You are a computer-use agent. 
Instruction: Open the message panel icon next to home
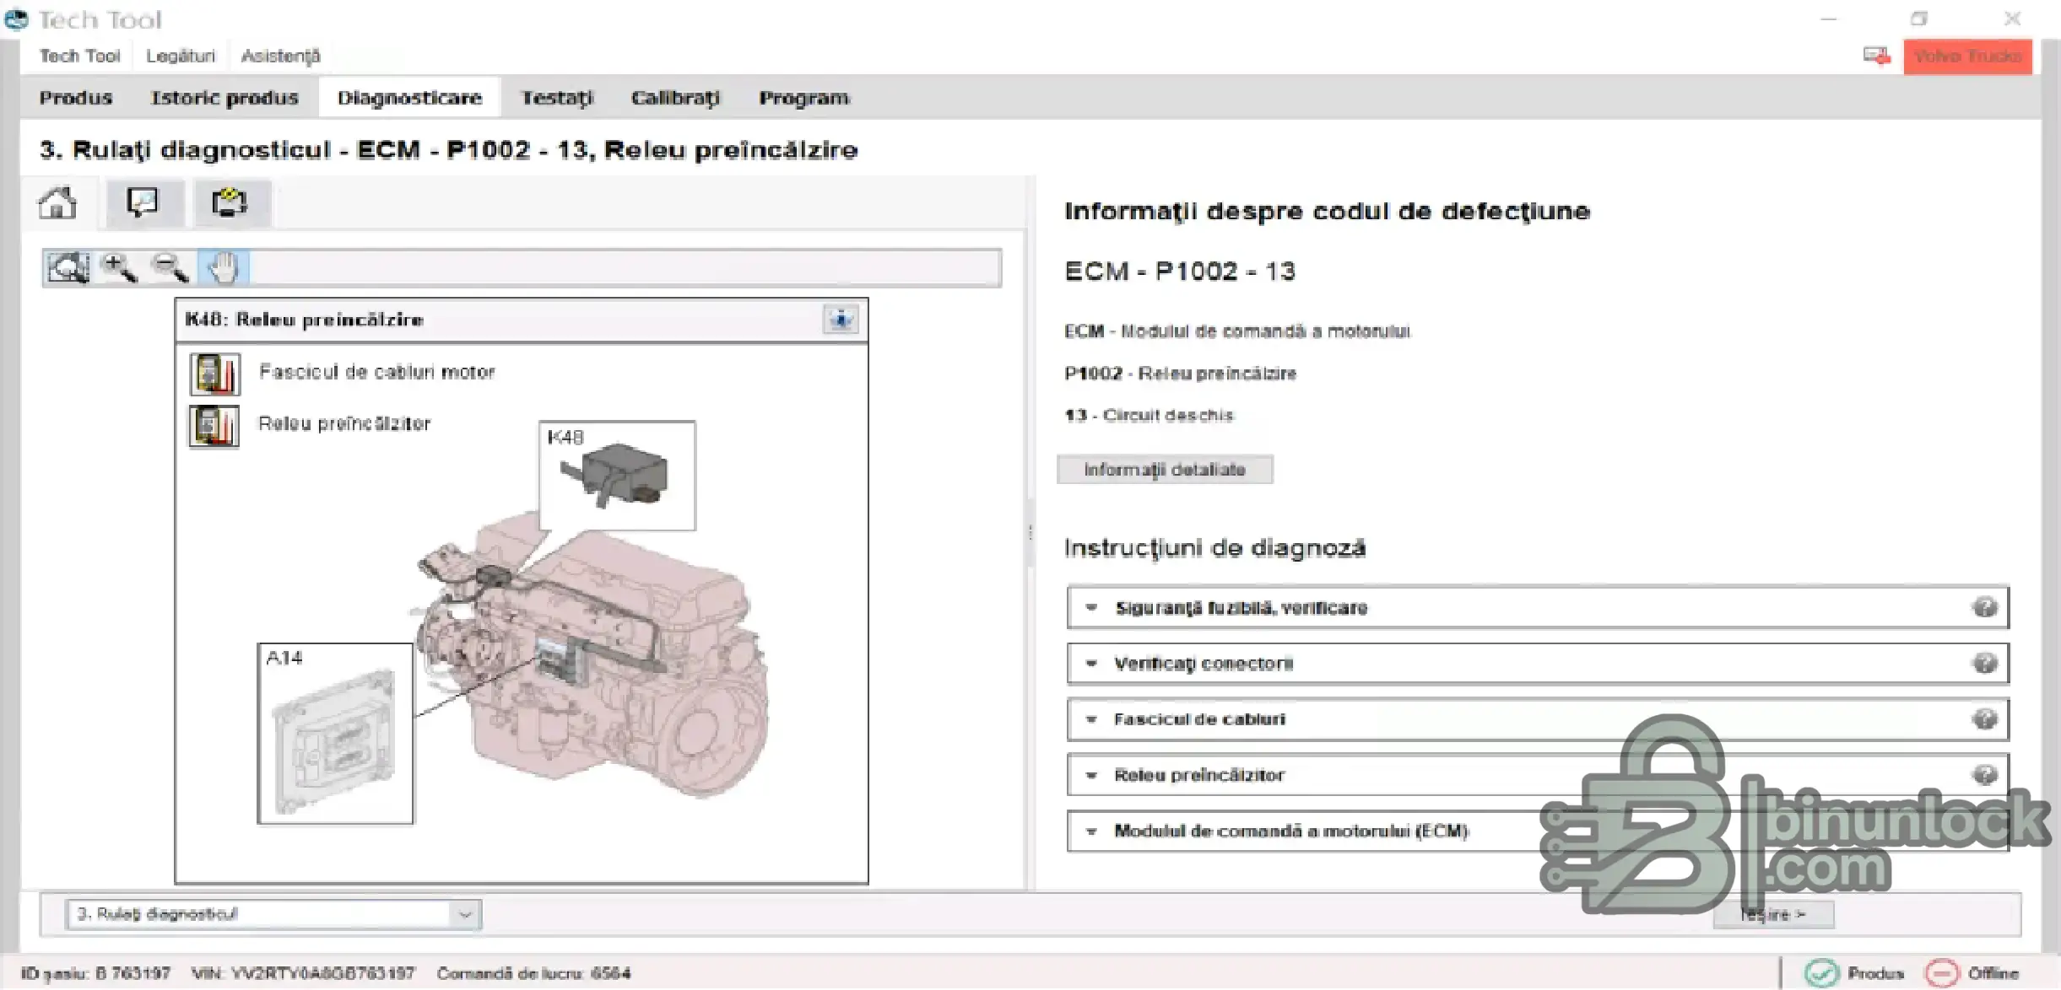pos(142,203)
